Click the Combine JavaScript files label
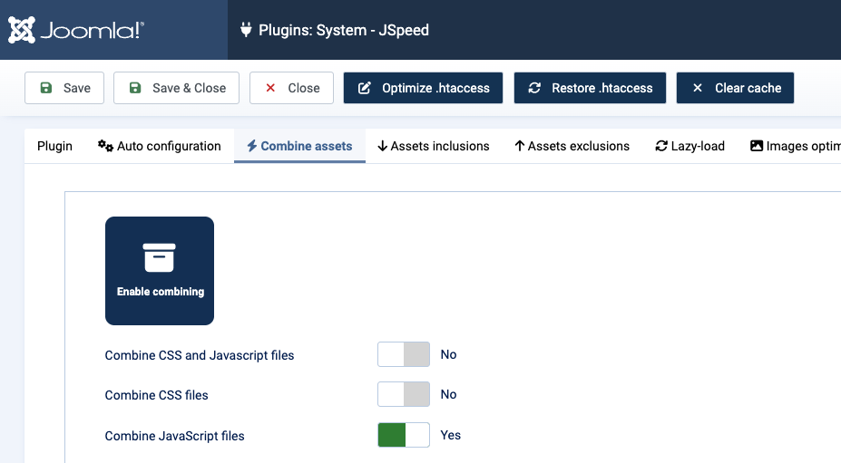The height and width of the screenshot is (463, 841). [x=175, y=436]
